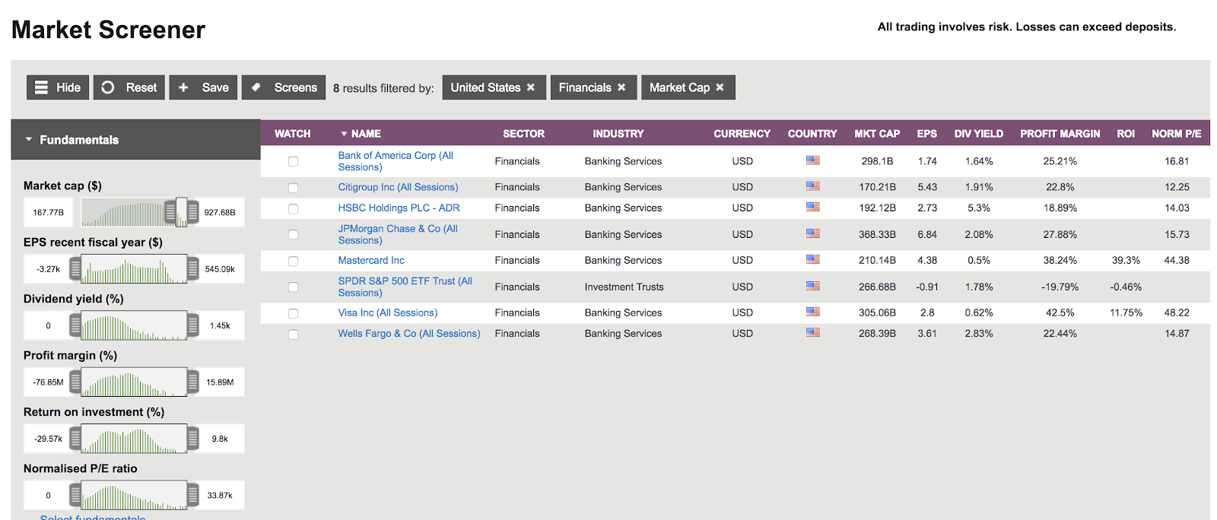This screenshot has width=1217, height=520.
Task: Open Mastercard Inc link
Action: [371, 260]
